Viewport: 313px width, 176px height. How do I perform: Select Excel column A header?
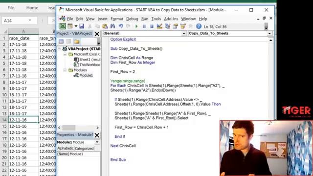pos(23,31)
